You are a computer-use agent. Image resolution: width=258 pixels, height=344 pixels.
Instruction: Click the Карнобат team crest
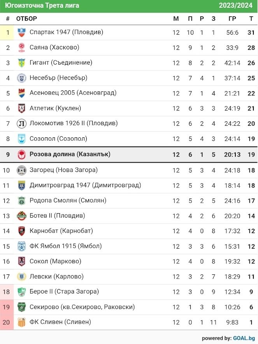[21, 231]
